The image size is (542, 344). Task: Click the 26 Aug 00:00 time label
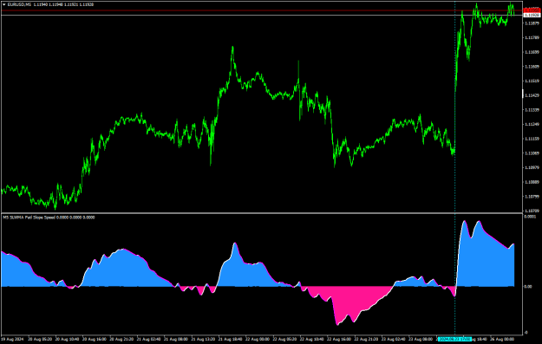coord(502,339)
